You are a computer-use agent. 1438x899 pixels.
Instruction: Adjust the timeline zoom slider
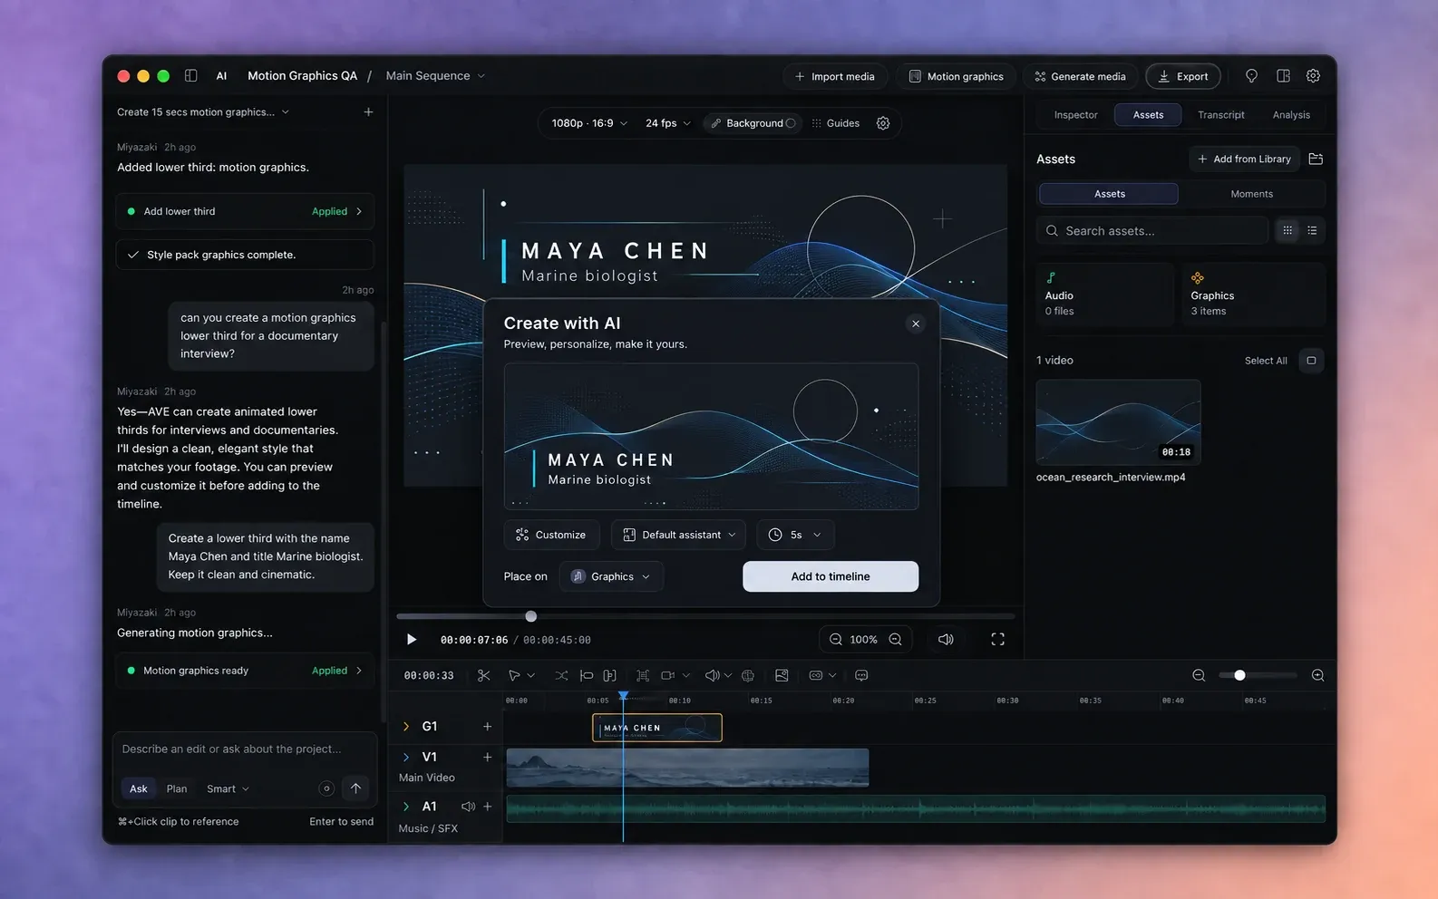(x=1239, y=675)
